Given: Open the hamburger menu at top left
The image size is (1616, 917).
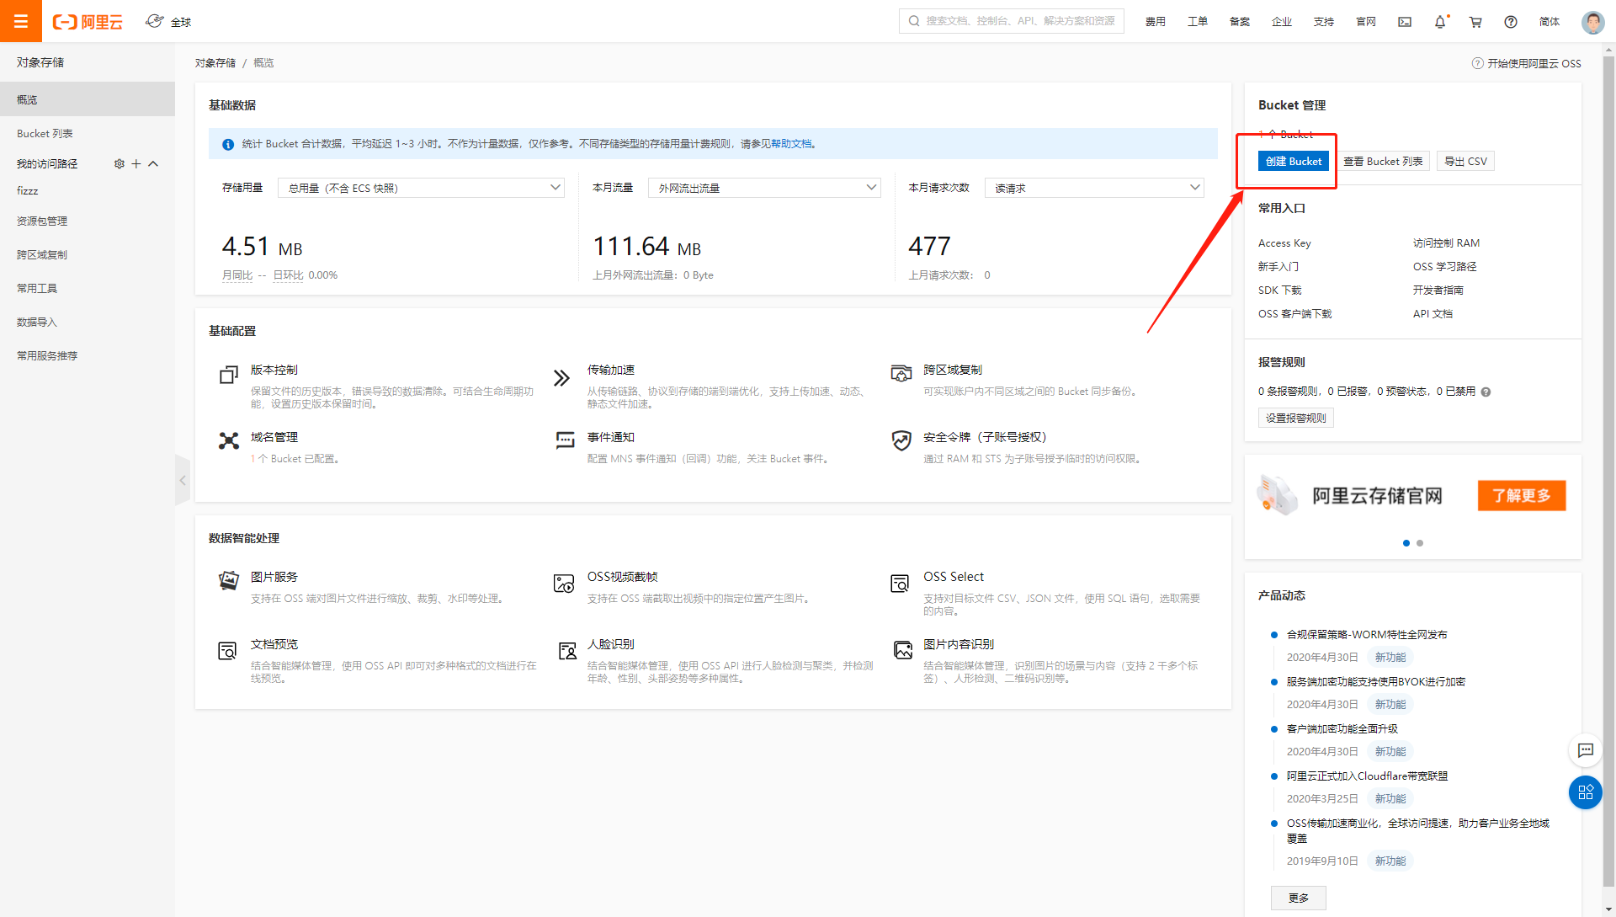Looking at the screenshot, I should pos(21,21).
